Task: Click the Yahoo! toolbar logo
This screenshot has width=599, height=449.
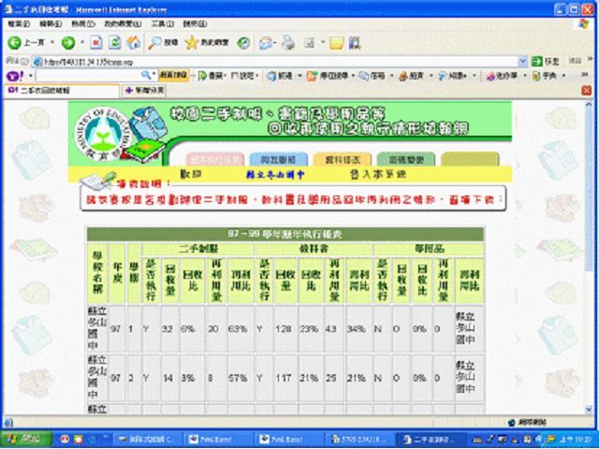Action: 13,75
